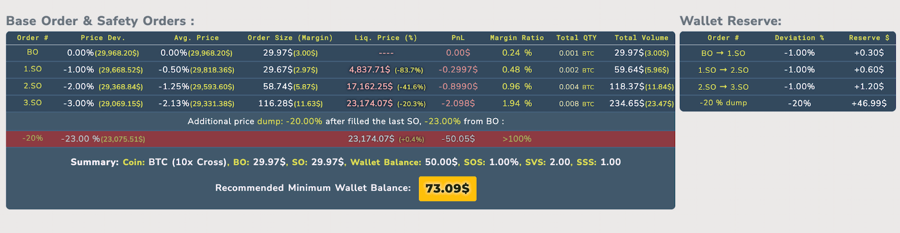Select the 2.SO order row label

[32, 86]
